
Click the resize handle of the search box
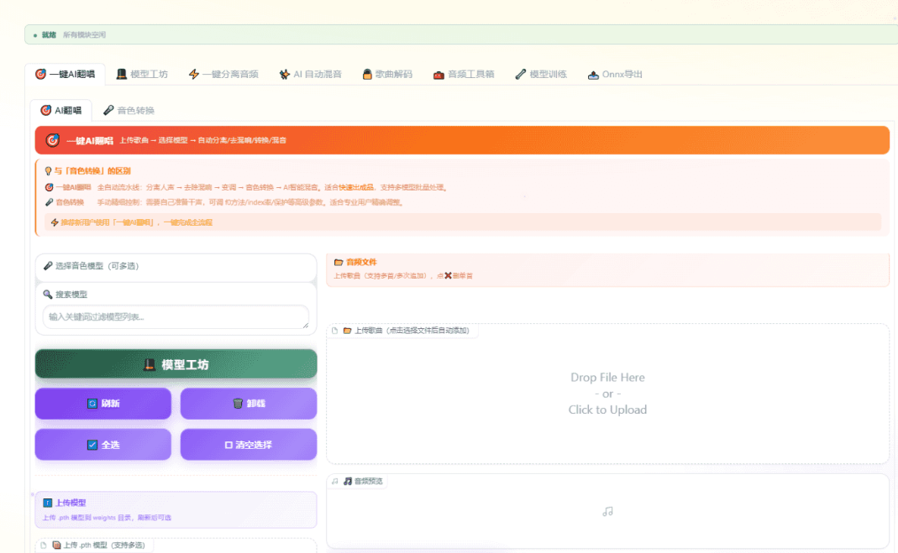click(306, 325)
